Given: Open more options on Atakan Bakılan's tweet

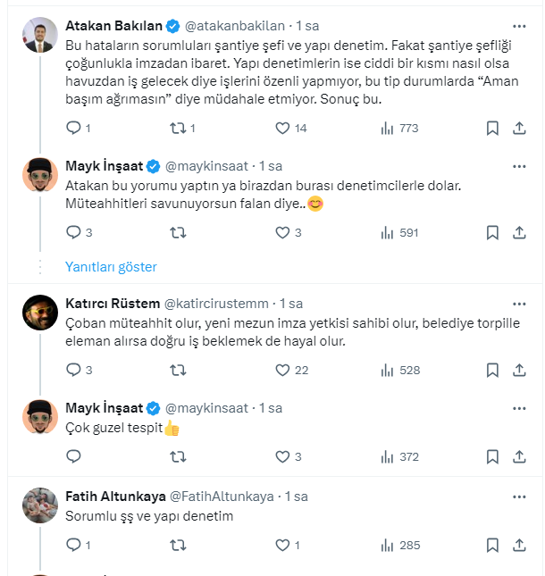Looking at the screenshot, I should [519, 26].
